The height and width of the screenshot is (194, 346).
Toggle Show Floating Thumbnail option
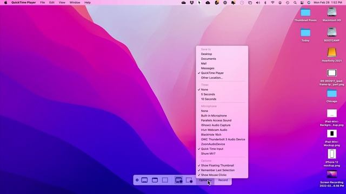pyautogui.click(x=222, y=165)
